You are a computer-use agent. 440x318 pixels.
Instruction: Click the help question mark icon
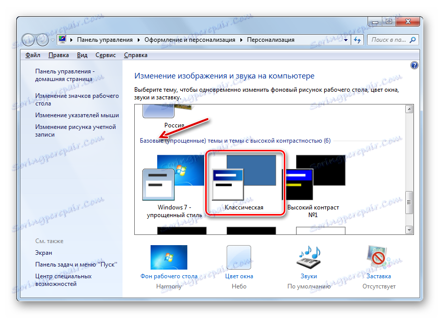[414, 66]
